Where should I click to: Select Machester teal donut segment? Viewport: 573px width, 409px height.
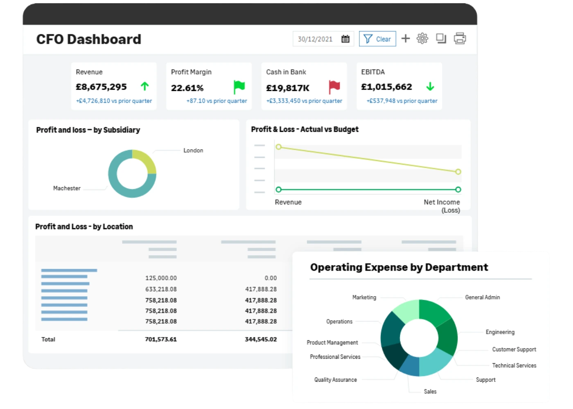coord(123,184)
